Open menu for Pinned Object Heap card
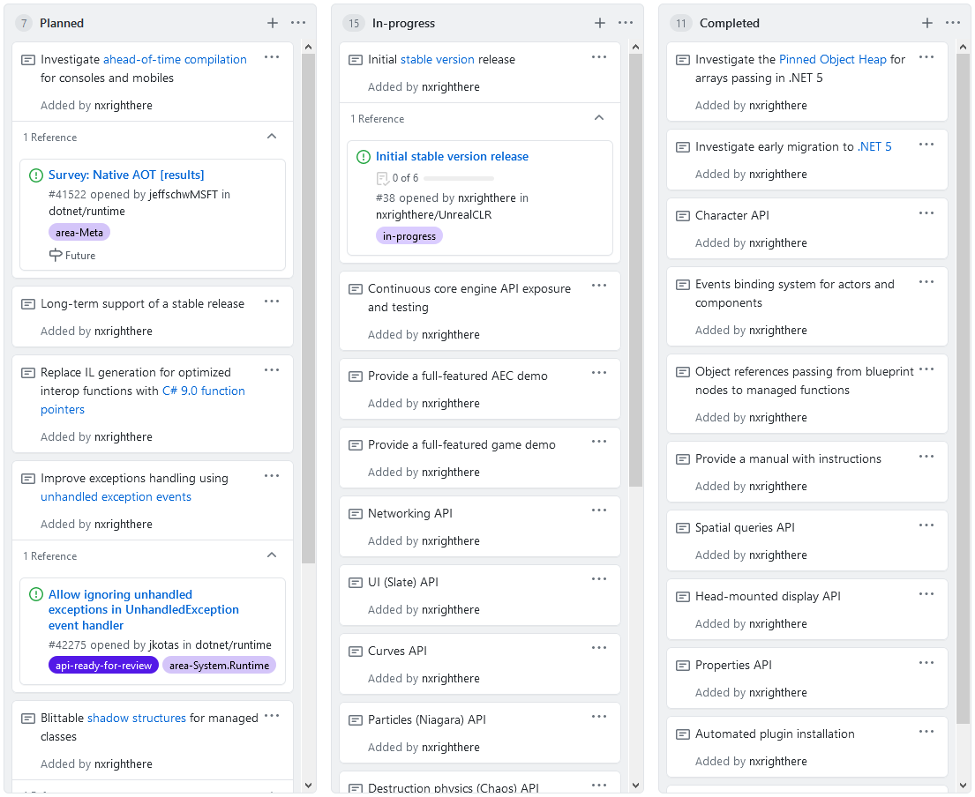 pyautogui.click(x=926, y=57)
